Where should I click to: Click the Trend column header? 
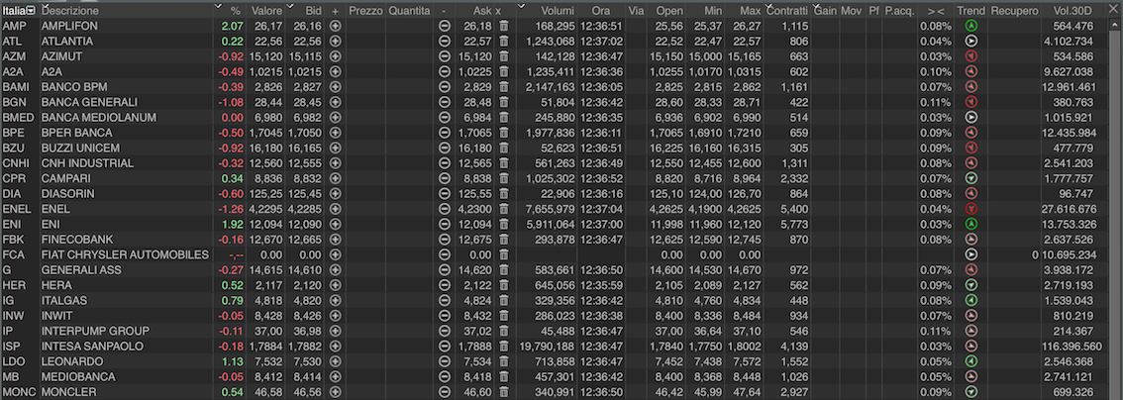[971, 12]
